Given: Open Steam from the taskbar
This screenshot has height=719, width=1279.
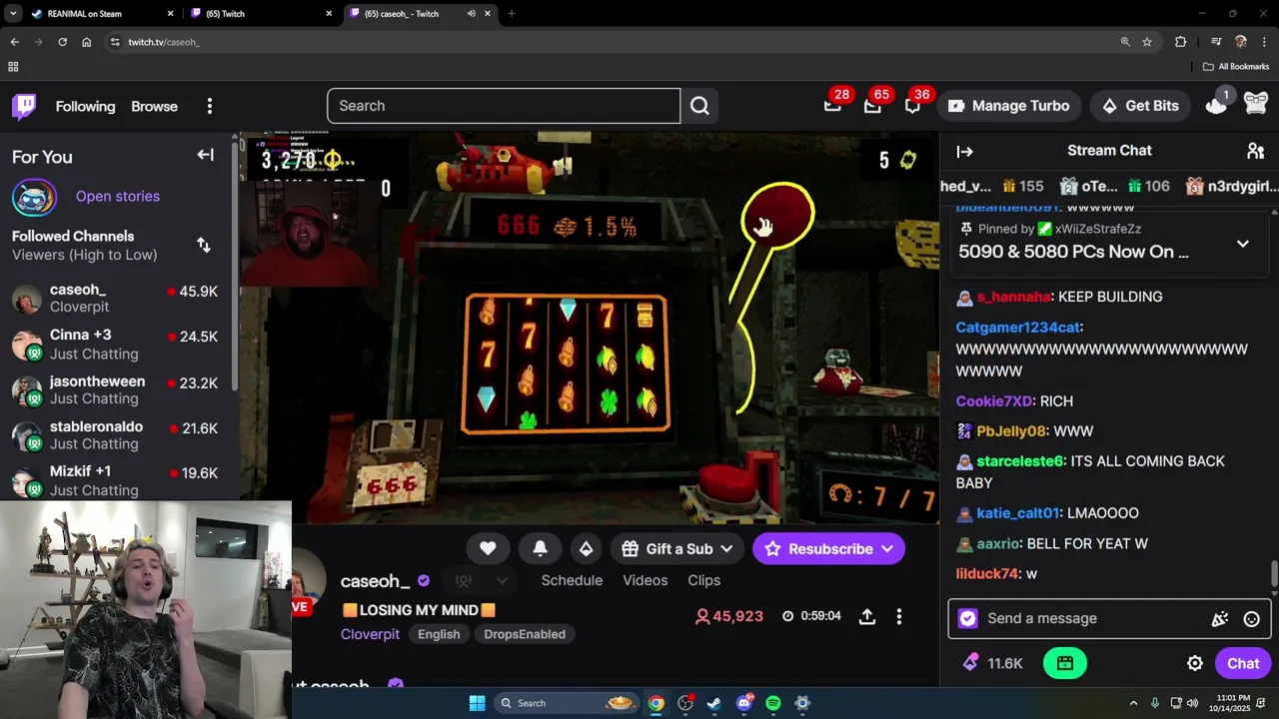Looking at the screenshot, I should (x=713, y=703).
